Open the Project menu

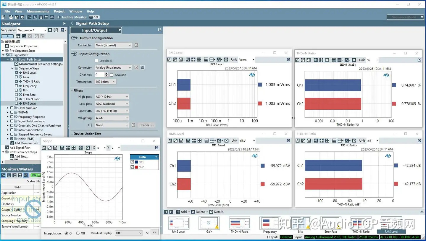point(59,11)
